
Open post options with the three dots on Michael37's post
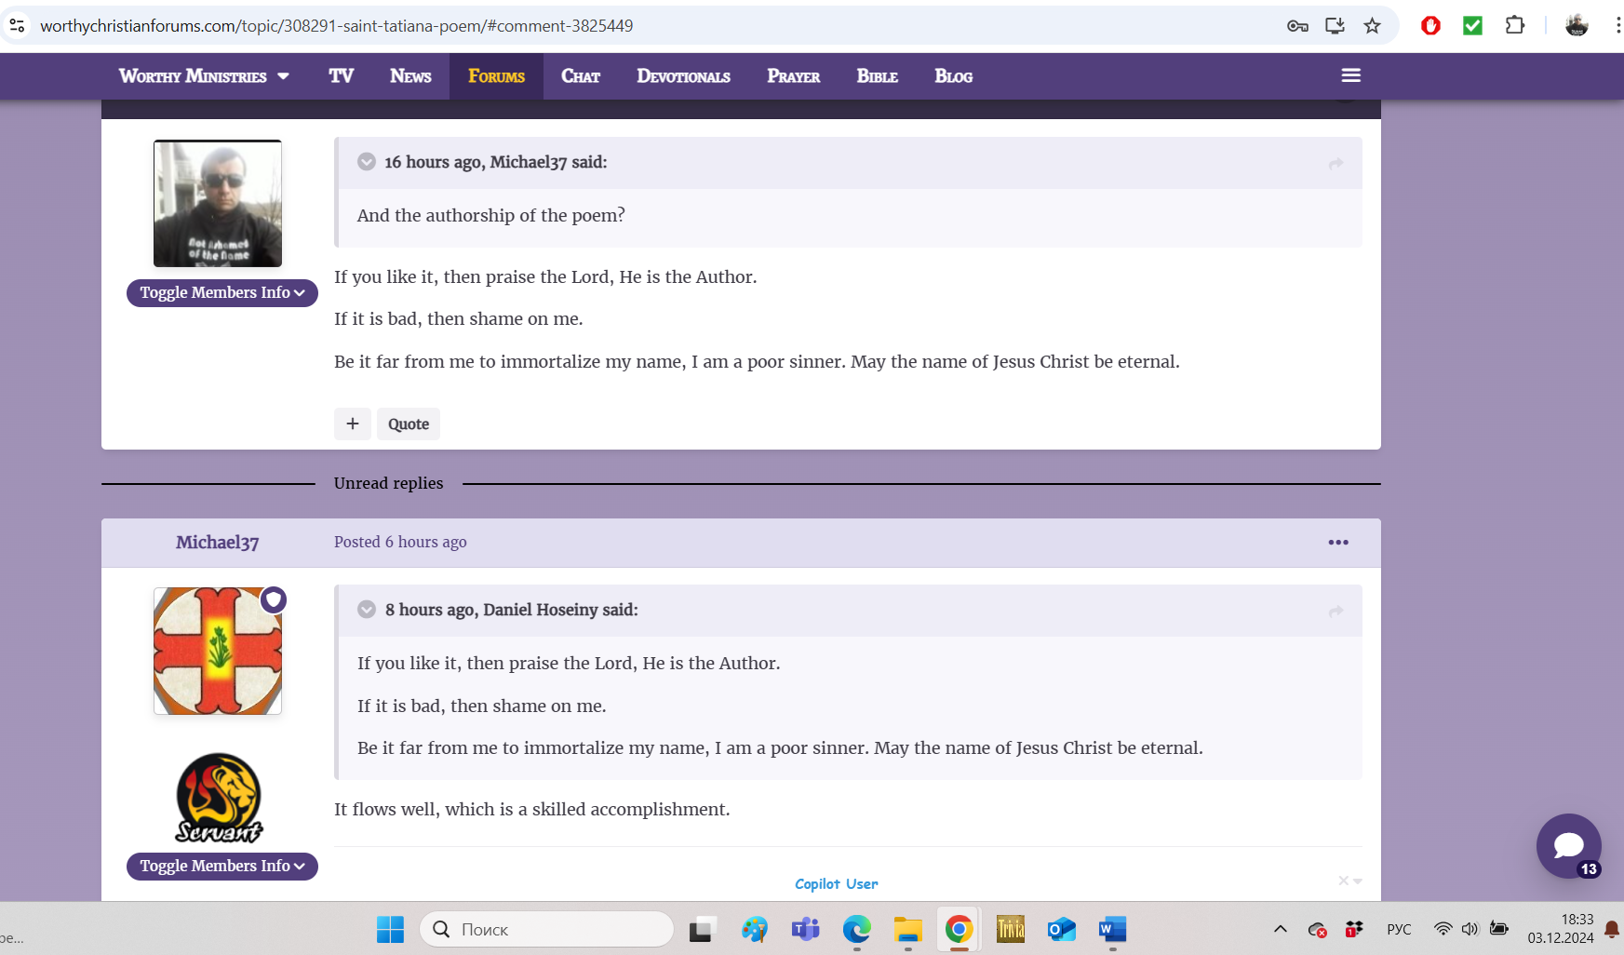tap(1338, 543)
